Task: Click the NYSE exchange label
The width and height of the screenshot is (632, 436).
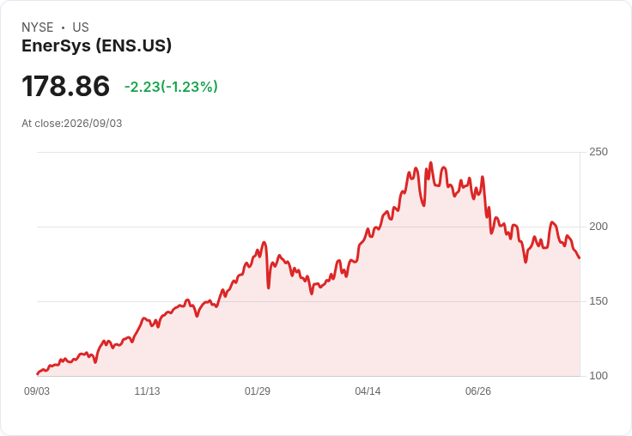Action: click(x=38, y=27)
